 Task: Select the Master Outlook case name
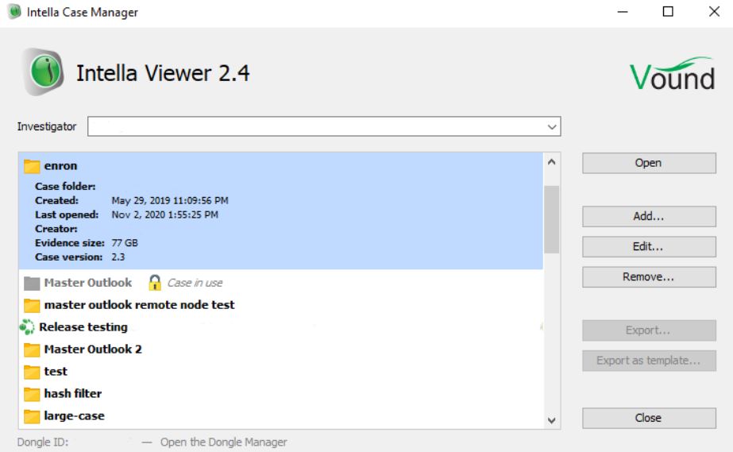[88, 283]
